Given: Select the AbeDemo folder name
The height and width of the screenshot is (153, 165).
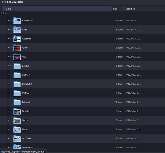Looking at the screenshot, I should click(27, 21).
